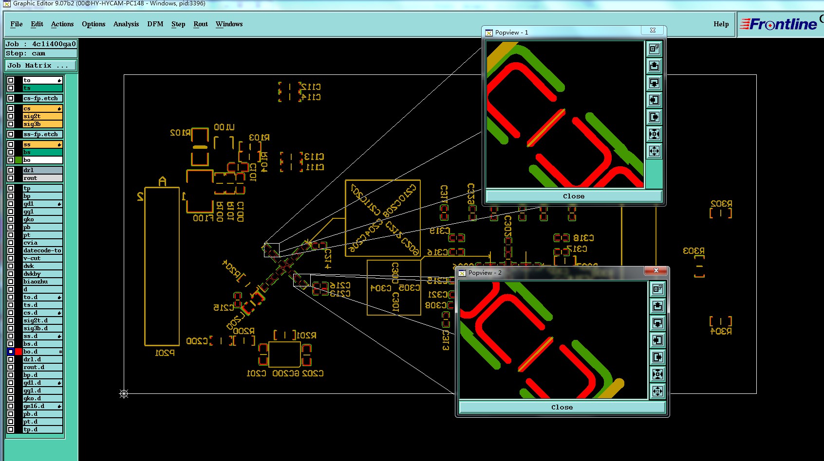Screen dimensions: 824x461
Task: Click the top restore-view icon in Popview 1
Action: [654, 49]
